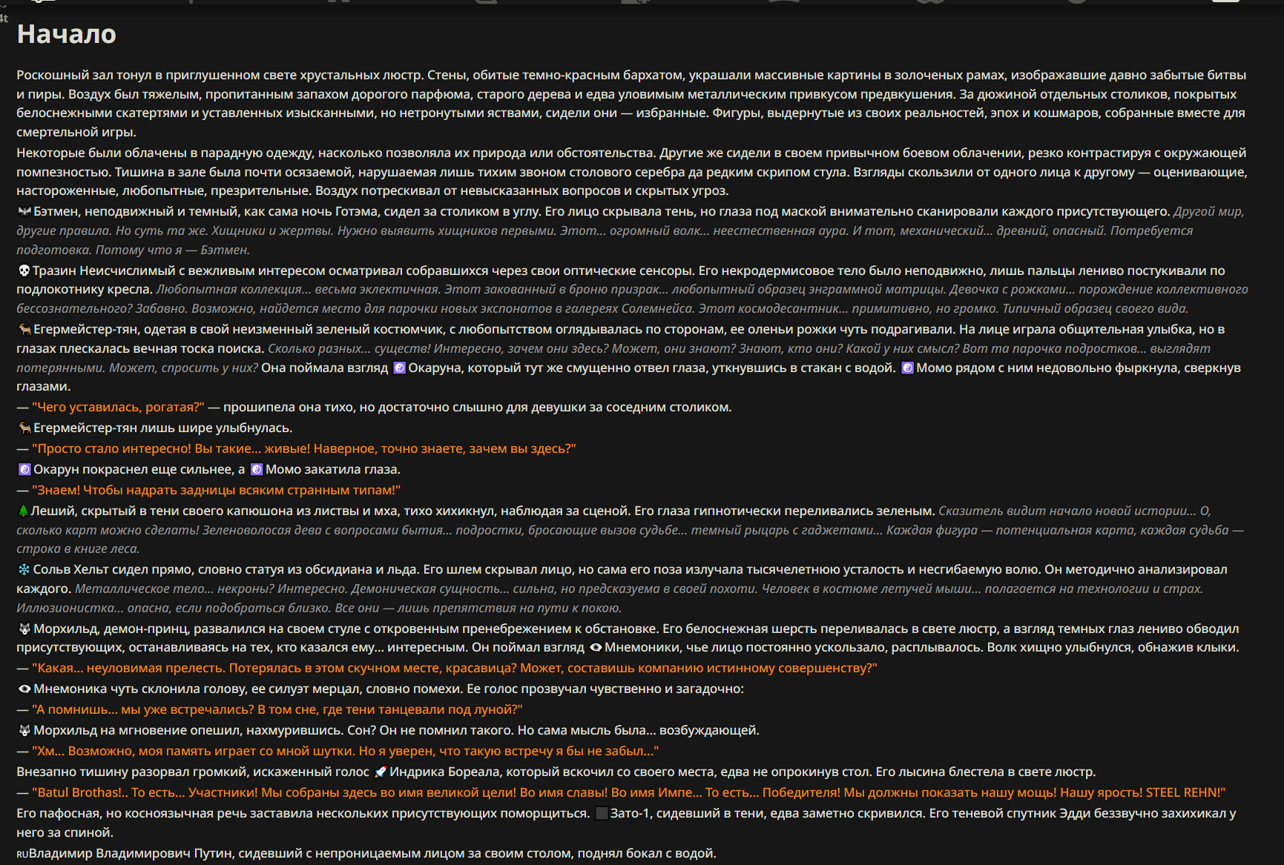Click eye emoji before 'Мнемоники, чье лицо'
The height and width of the screenshot is (865, 1284).
coord(596,647)
